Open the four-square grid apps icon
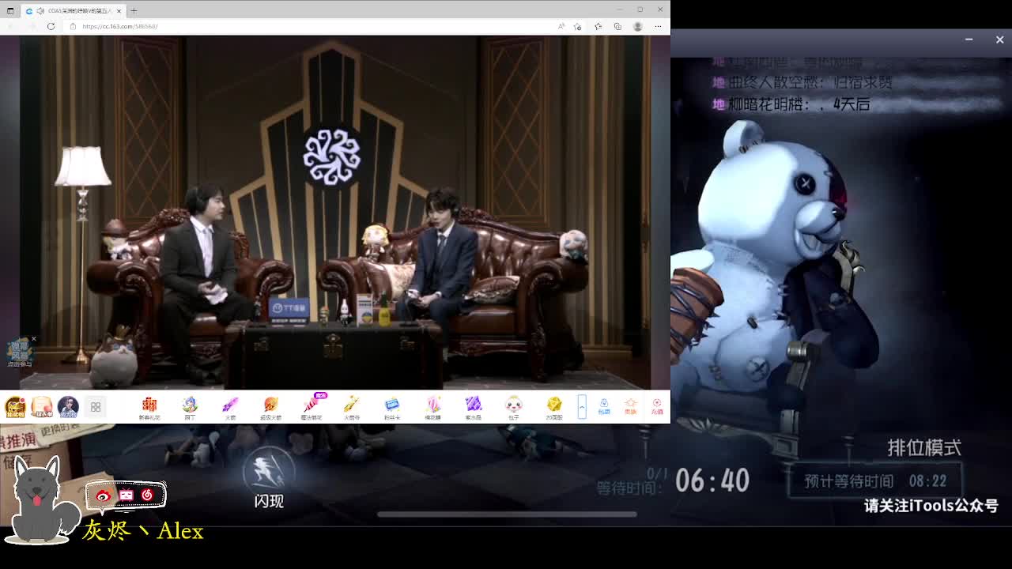Image resolution: width=1012 pixels, height=569 pixels. [96, 407]
